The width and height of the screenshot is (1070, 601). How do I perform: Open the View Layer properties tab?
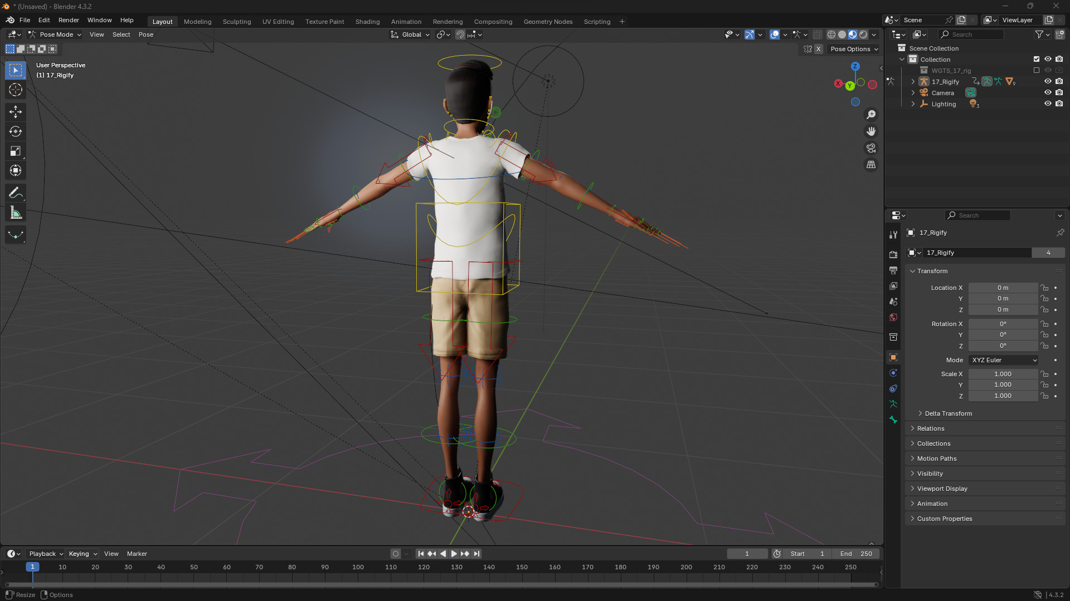coord(893,285)
